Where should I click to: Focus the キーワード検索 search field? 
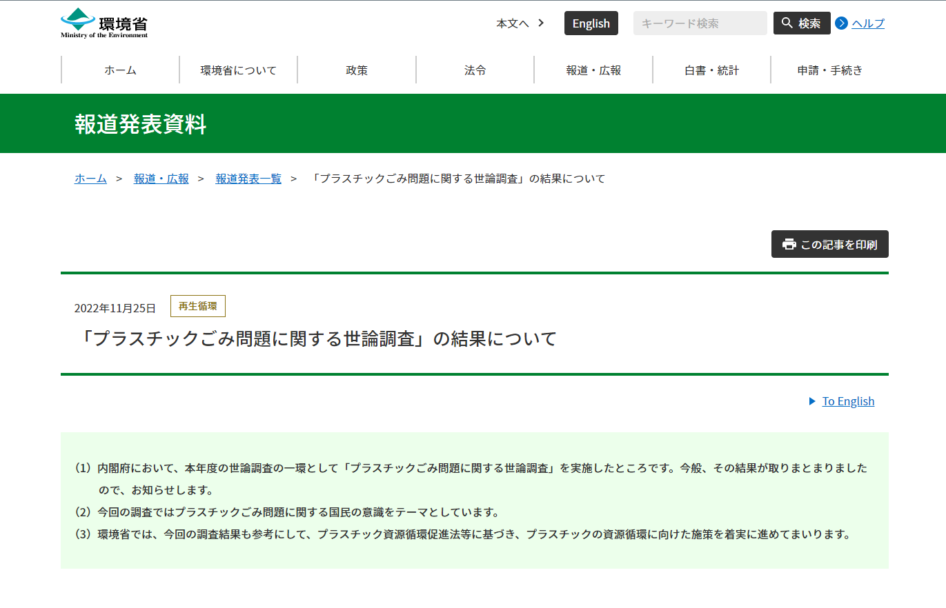pyautogui.click(x=700, y=23)
